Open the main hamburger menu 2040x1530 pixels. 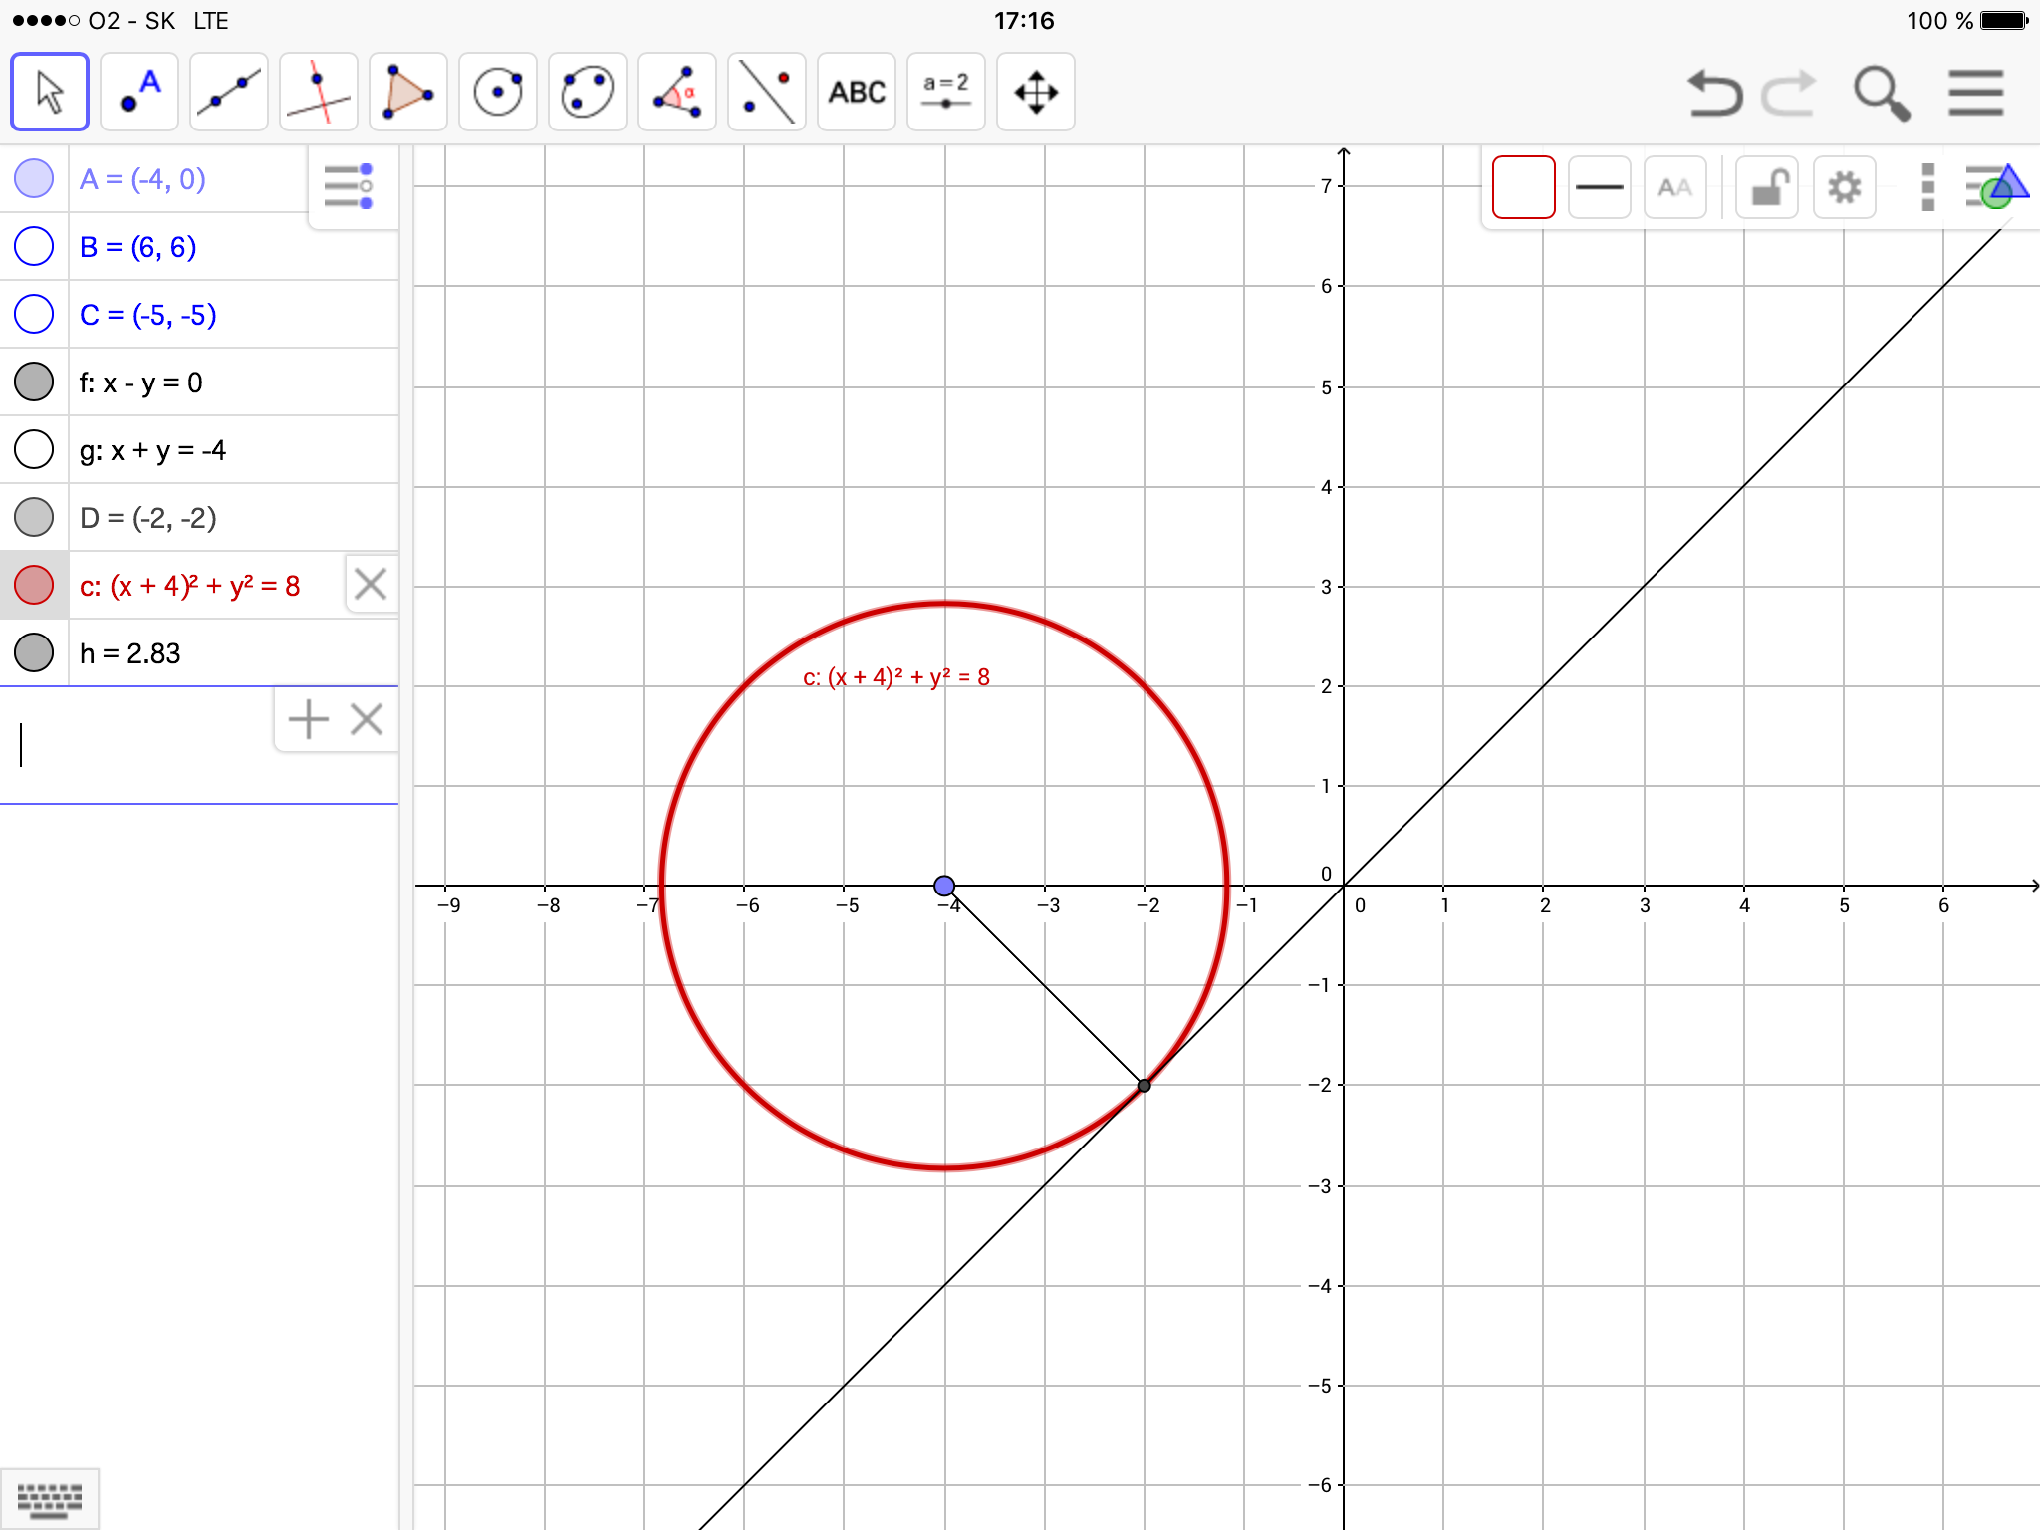click(x=1976, y=93)
